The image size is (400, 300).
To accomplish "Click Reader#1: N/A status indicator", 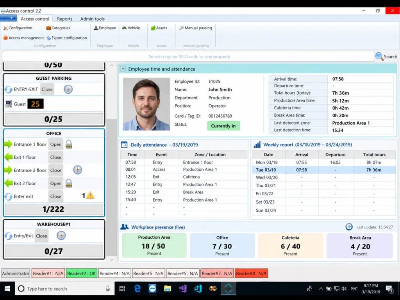I will [x=48, y=273].
